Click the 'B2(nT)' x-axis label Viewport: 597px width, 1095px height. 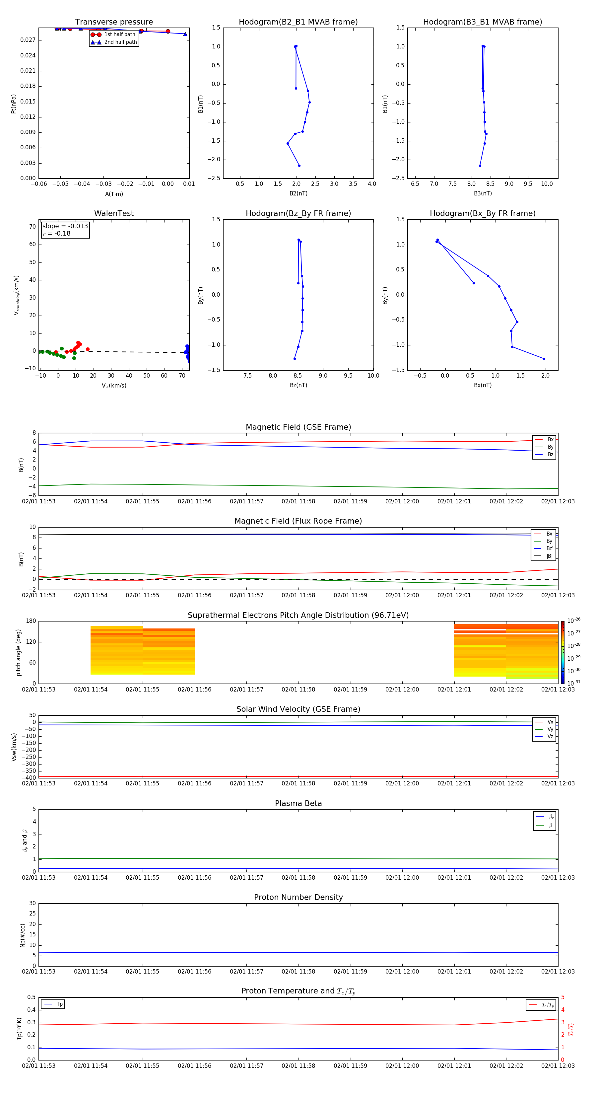pyautogui.click(x=298, y=194)
